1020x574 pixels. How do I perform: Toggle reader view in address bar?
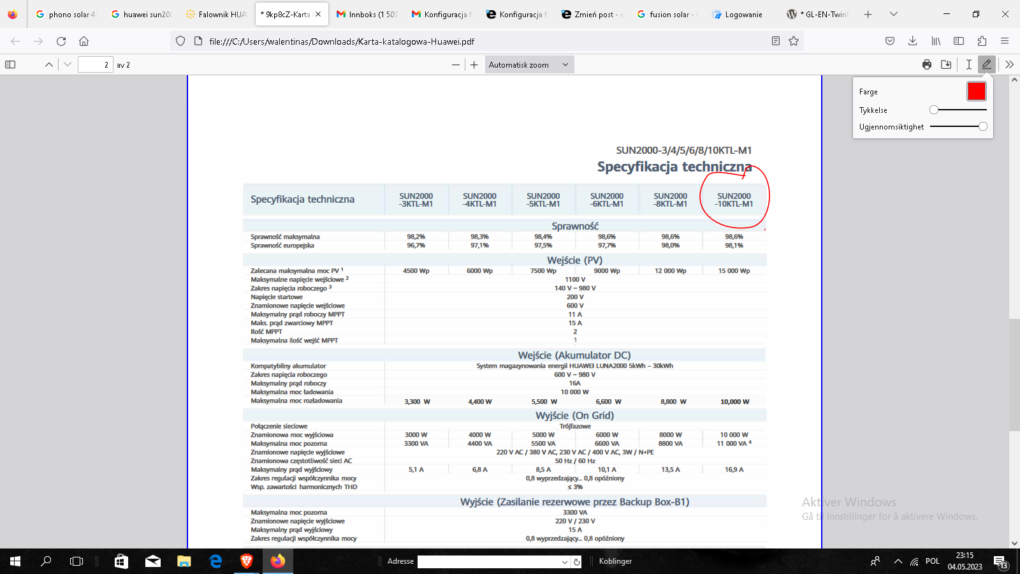click(x=776, y=41)
